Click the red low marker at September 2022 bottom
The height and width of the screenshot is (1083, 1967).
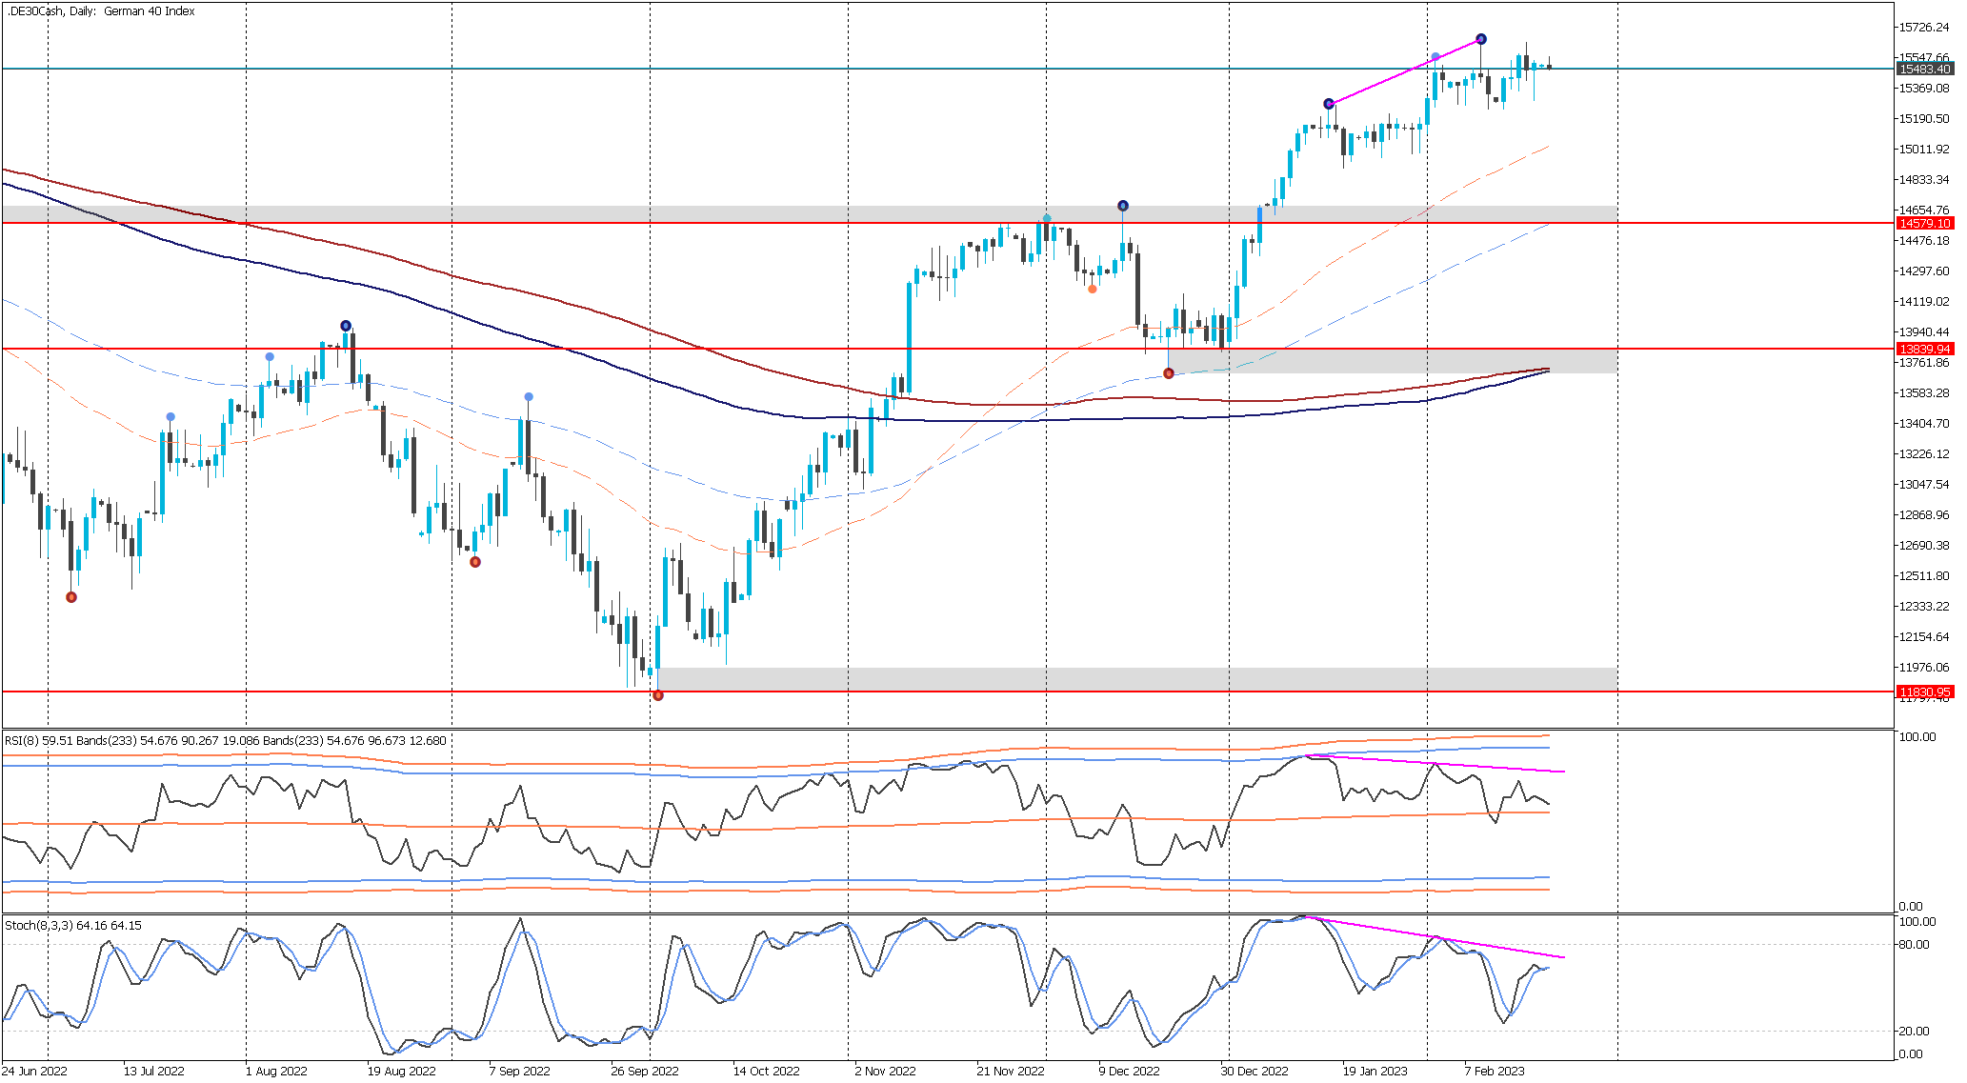coord(658,695)
